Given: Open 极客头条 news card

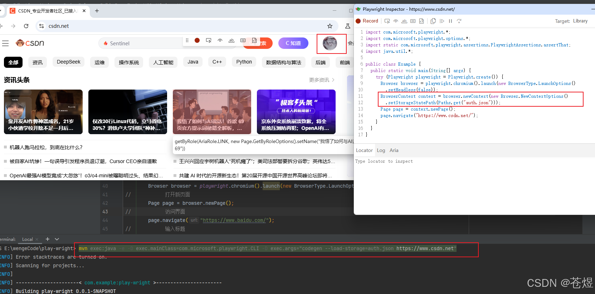Looking at the screenshot, I should point(296,112).
